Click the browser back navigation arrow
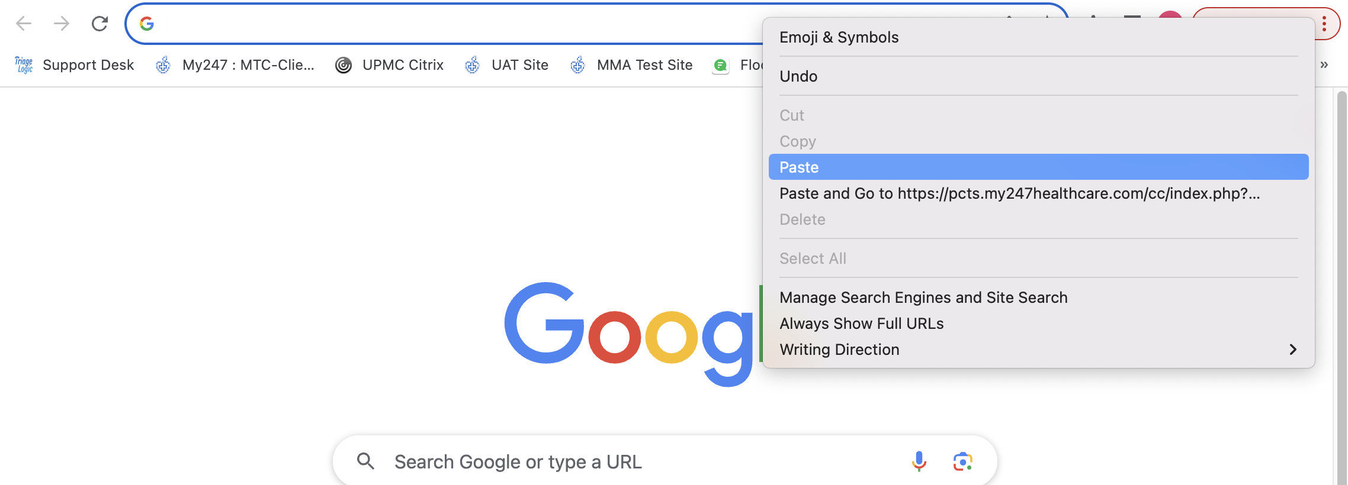1348x485 pixels. 24,24
